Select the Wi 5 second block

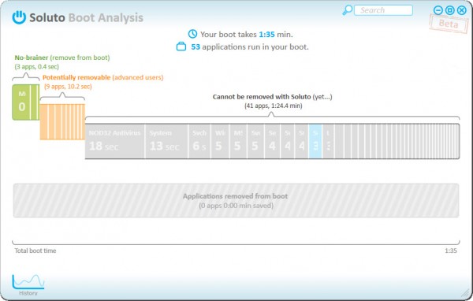point(220,141)
